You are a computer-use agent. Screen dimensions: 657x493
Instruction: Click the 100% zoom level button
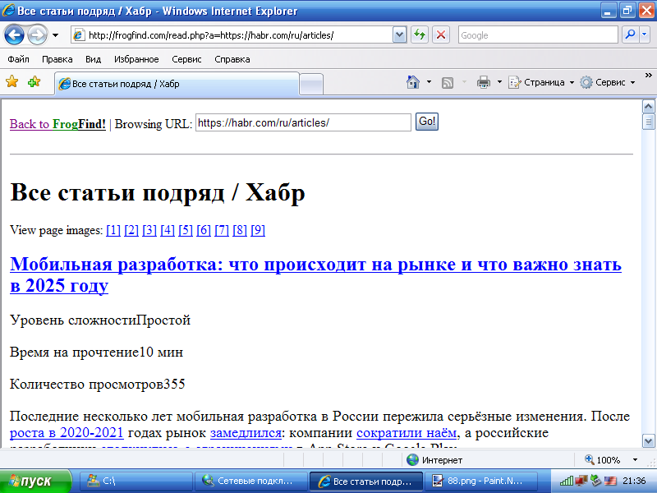click(602, 460)
